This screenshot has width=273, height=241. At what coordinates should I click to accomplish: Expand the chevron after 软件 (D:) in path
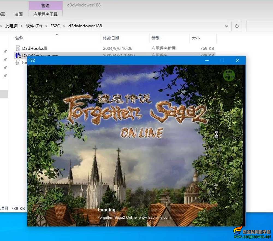click(46, 26)
